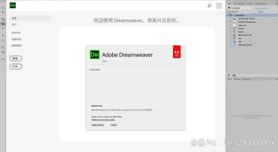Switch to the Assets tab
Image resolution: width=278 pixels, height=152 pixels.
(x=237, y=79)
